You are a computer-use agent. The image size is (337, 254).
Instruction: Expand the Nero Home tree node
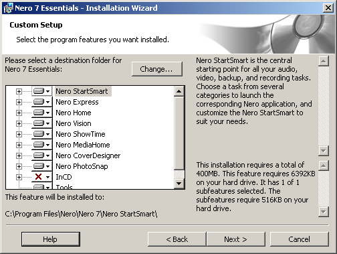coord(19,113)
